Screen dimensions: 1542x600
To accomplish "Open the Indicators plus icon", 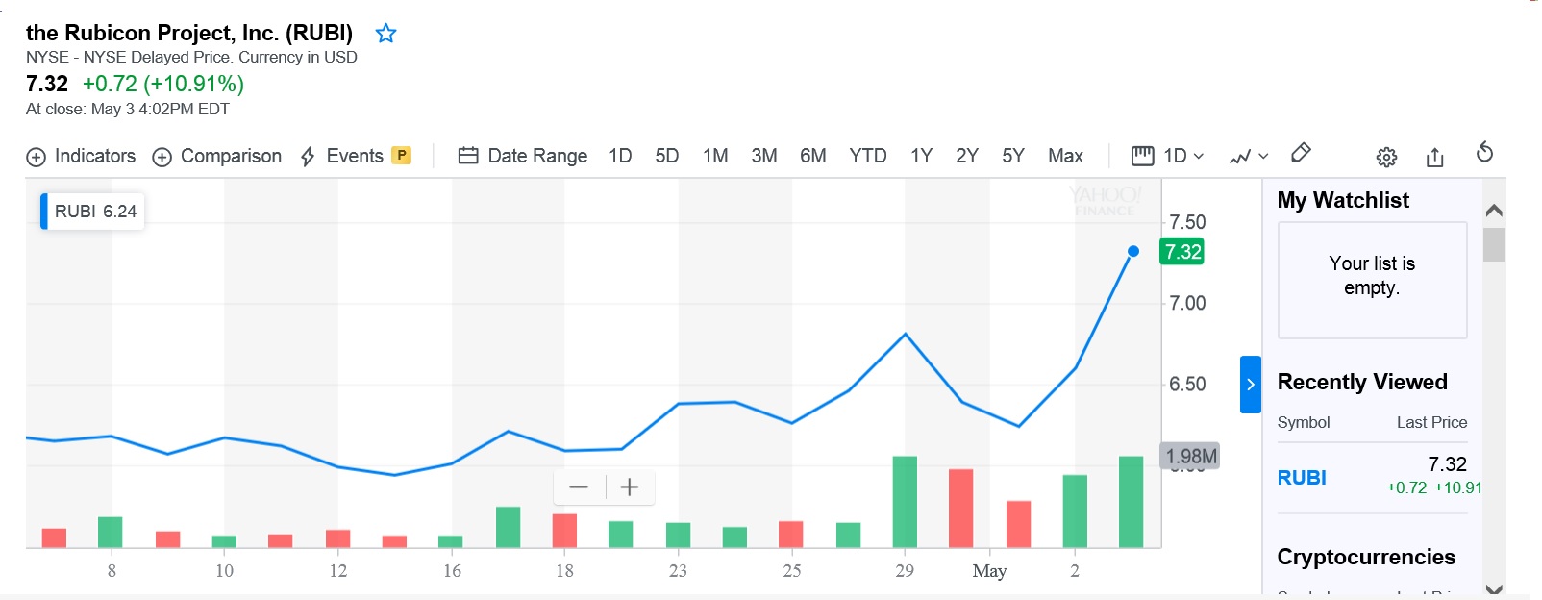I will pos(36,157).
